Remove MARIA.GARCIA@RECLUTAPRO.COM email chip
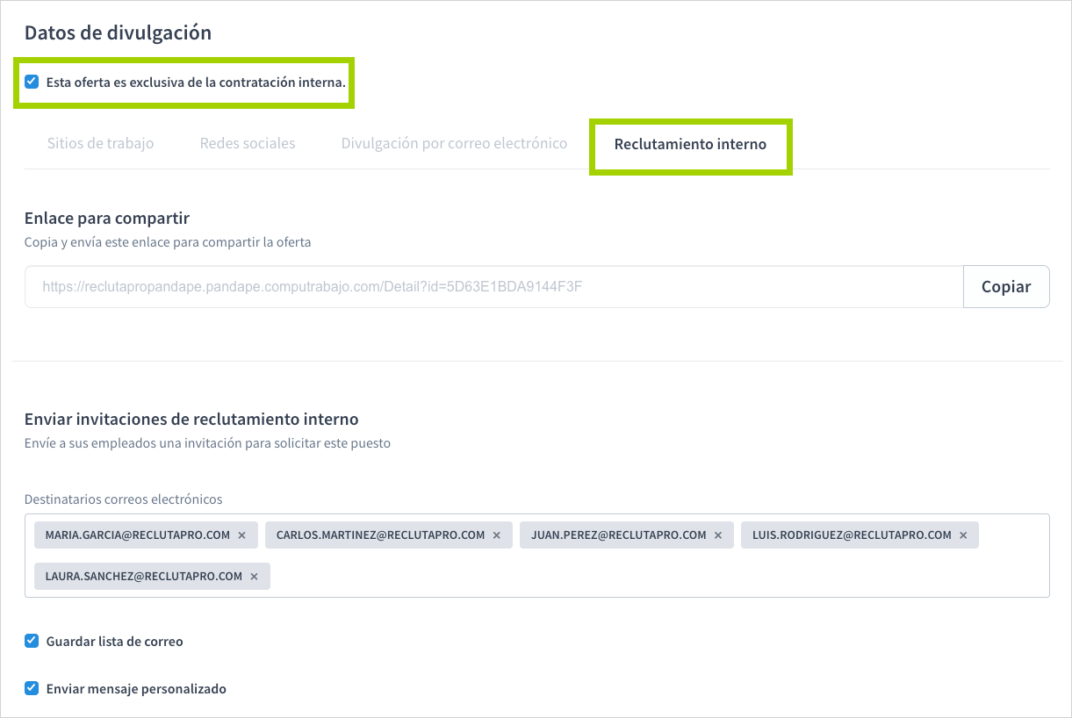 click(241, 535)
